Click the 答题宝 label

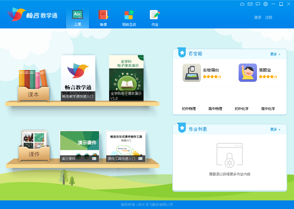(x=265, y=70)
